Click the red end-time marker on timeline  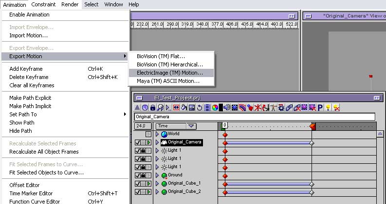pos(312,126)
